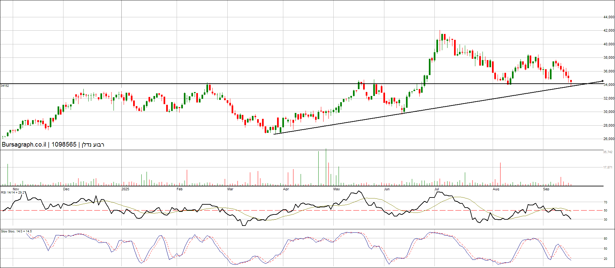
Task: Click the 35,742 volume axis label
Action: pyautogui.click(x=608, y=152)
